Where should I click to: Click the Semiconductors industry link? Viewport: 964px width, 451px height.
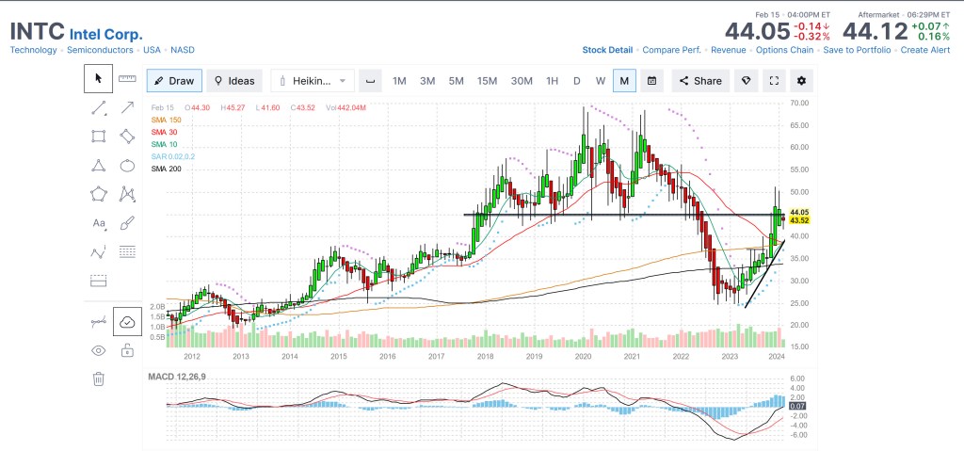point(103,50)
